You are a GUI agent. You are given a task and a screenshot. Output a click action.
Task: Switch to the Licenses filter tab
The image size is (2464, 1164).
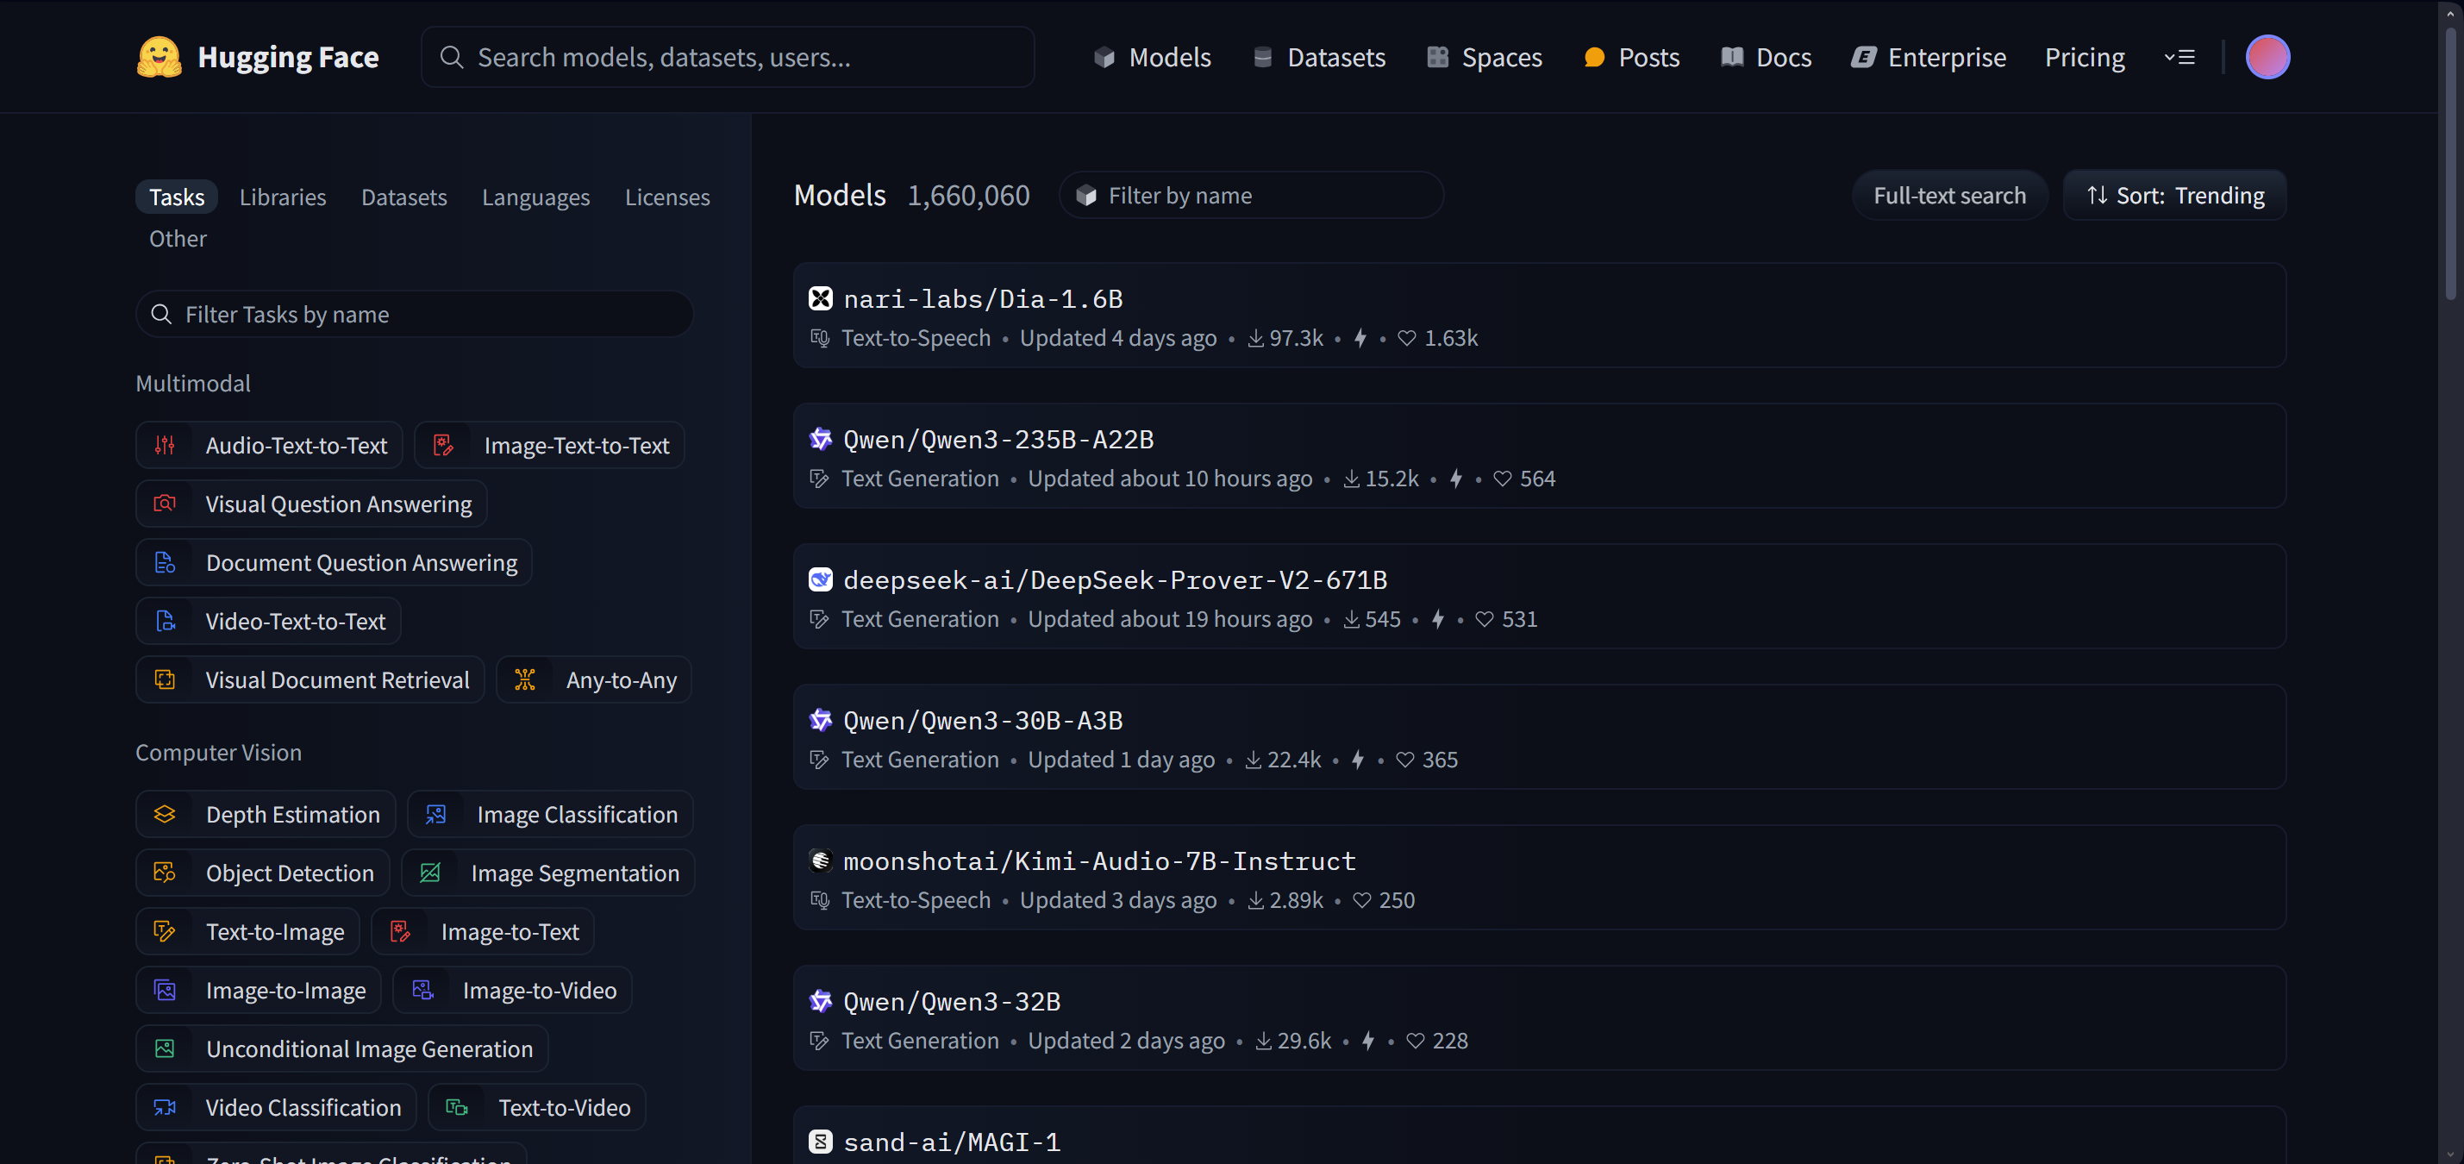(x=666, y=197)
